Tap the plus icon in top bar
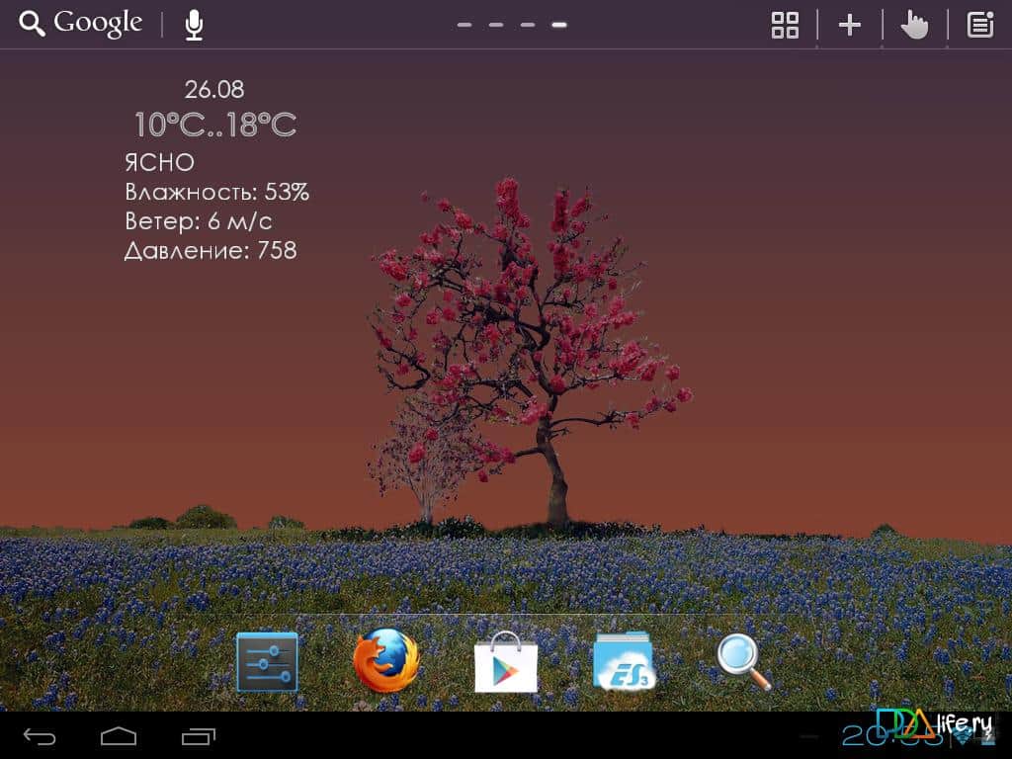This screenshot has height=759, width=1012. (850, 25)
